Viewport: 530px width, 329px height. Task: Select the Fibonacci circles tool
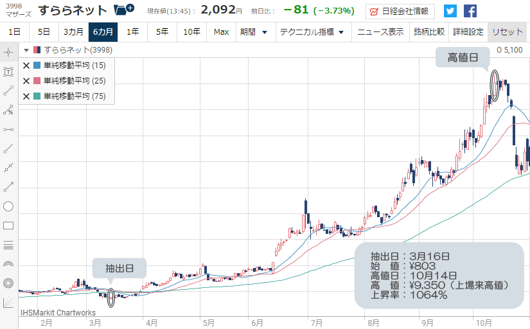click(8, 283)
